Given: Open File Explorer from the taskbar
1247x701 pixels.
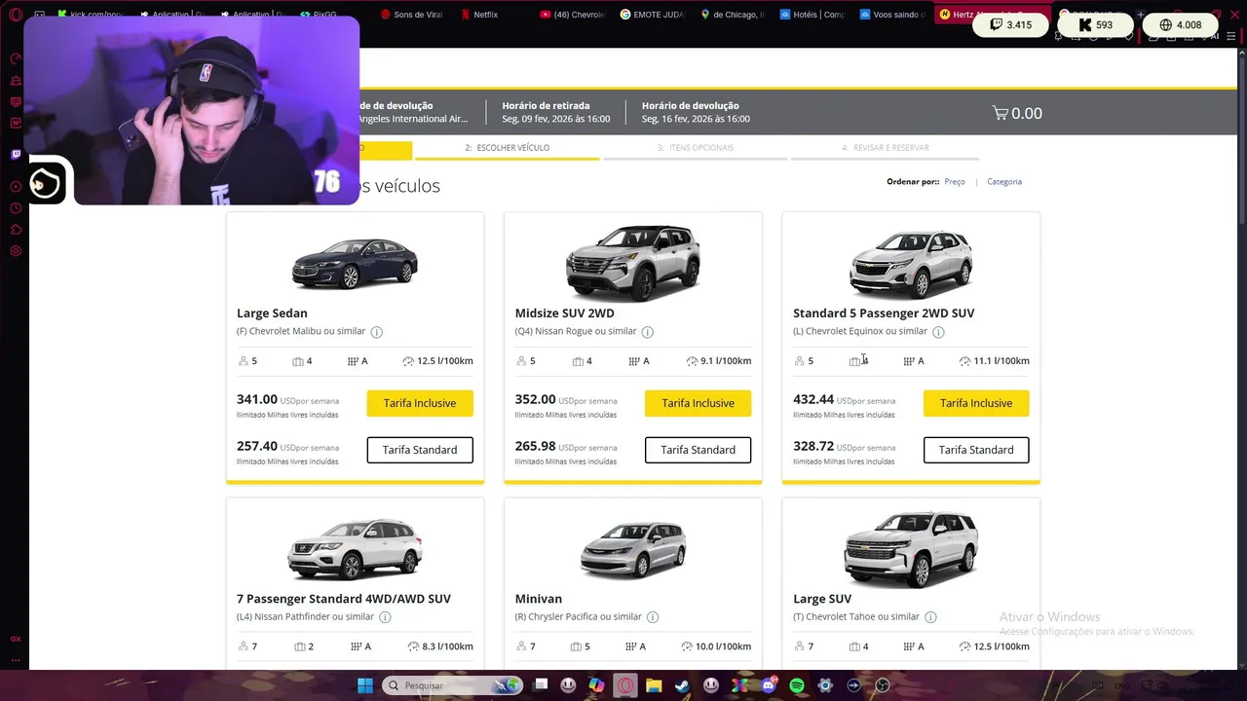Looking at the screenshot, I should 654,685.
